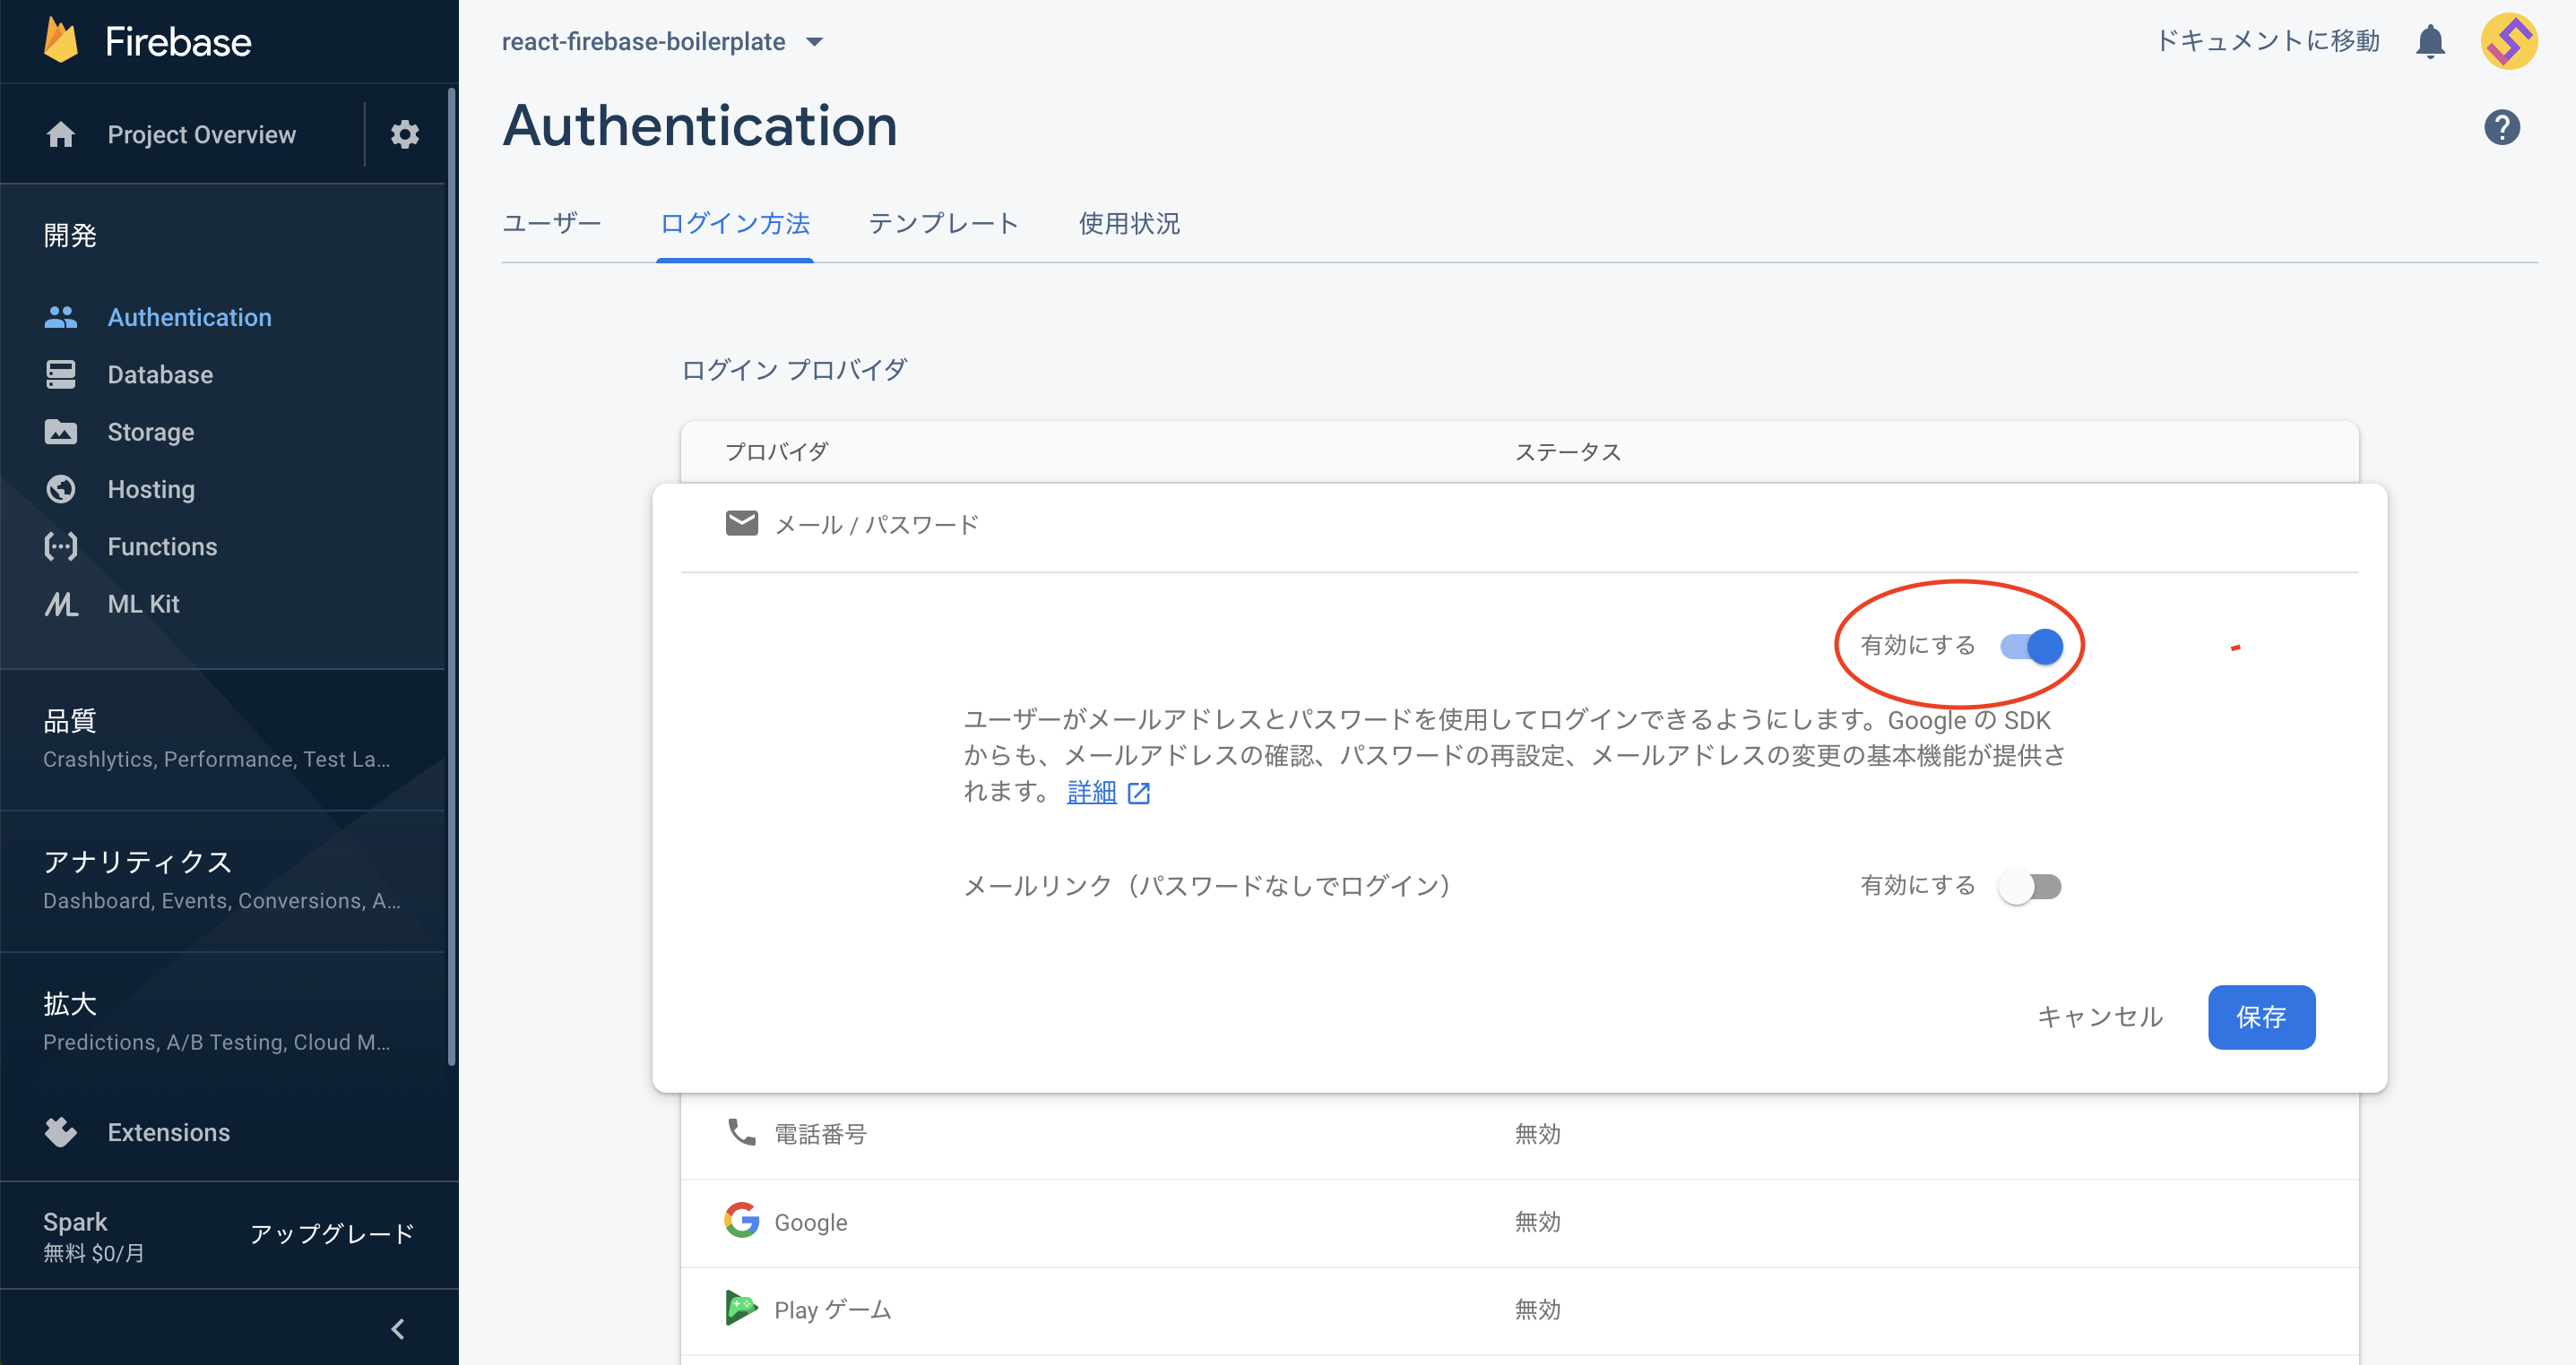Screen dimensions: 2576x1365
Task: Select the ログイン方法 tab
Action: tap(735, 224)
